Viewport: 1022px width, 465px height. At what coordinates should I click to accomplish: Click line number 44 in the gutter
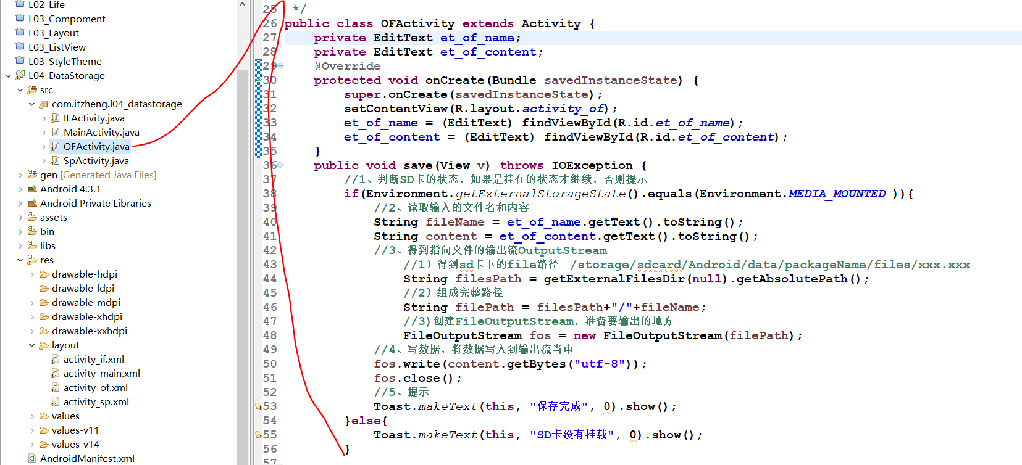[x=270, y=279]
